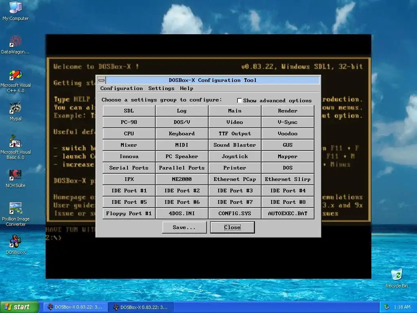Open the IDE Port #2 settings
The height and width of the screenshot is (313, 417).
[x=182, y=191]
